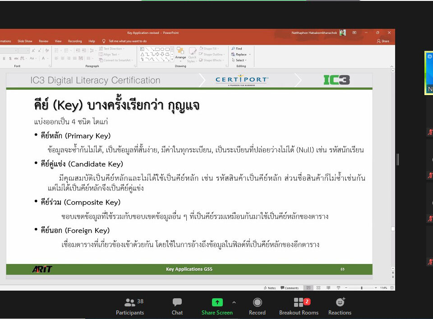Open Zoom Reactions menu

click(340, 307)
